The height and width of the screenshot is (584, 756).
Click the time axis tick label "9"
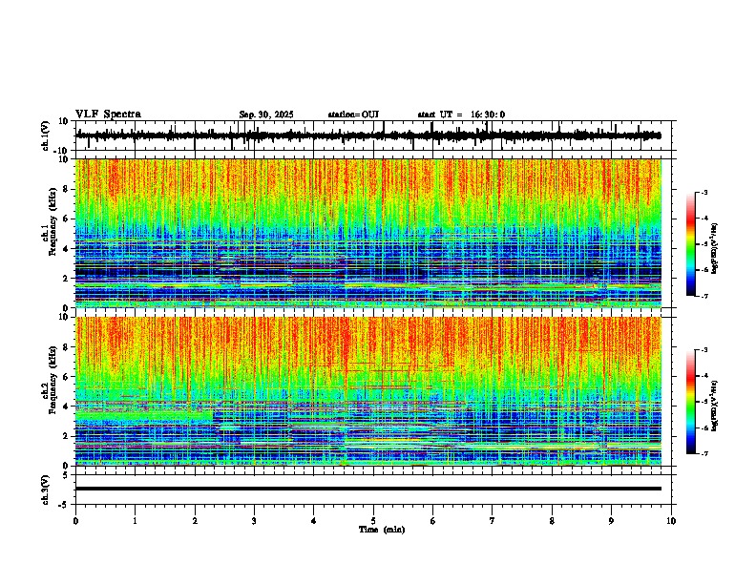[x=611, y=521]
